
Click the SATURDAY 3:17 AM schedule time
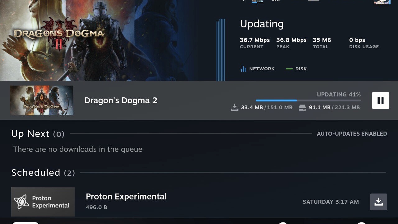click(x=331, y=202)
